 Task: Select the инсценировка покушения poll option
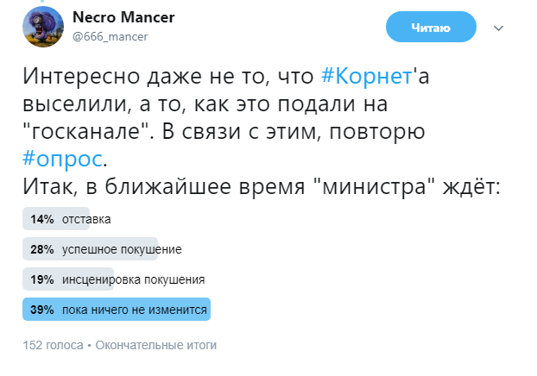click(x=133, y=280)
